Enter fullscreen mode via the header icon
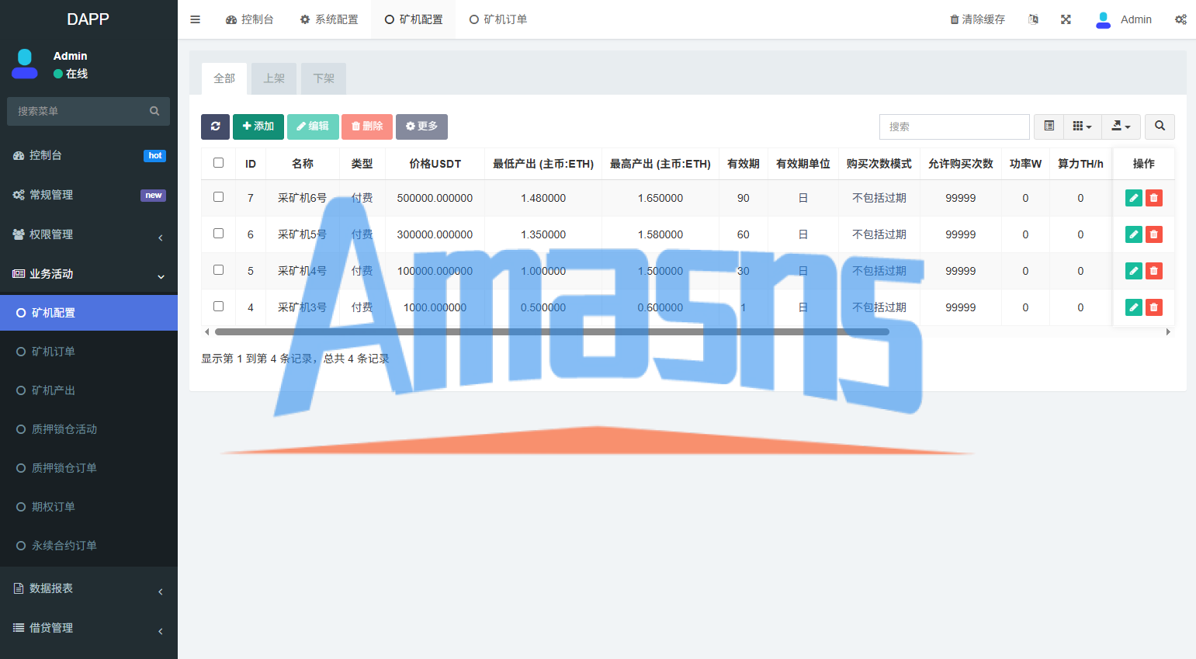 1066,19
